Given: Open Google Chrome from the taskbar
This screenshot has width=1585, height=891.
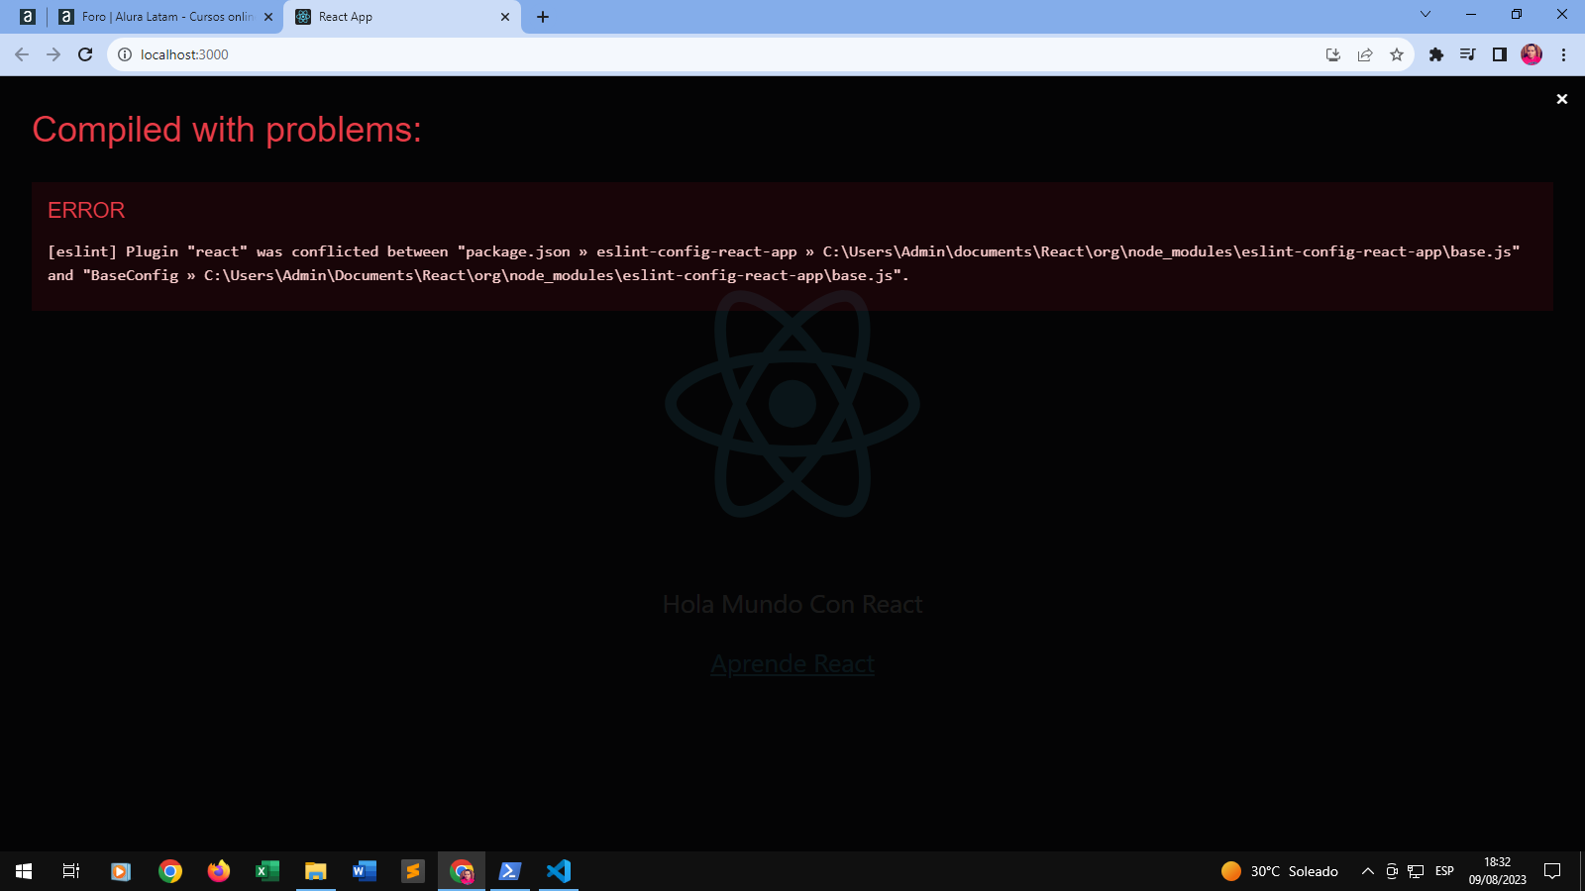Looking at the screenshot, I should (x=170, y=871).
